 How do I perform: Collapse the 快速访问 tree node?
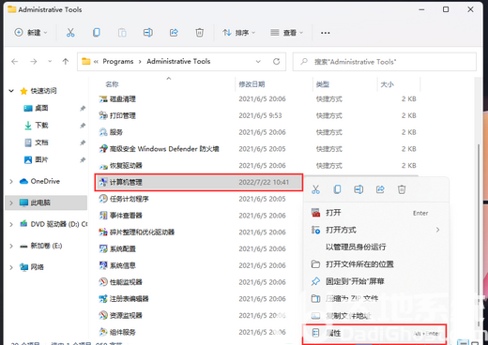(11, 91)
